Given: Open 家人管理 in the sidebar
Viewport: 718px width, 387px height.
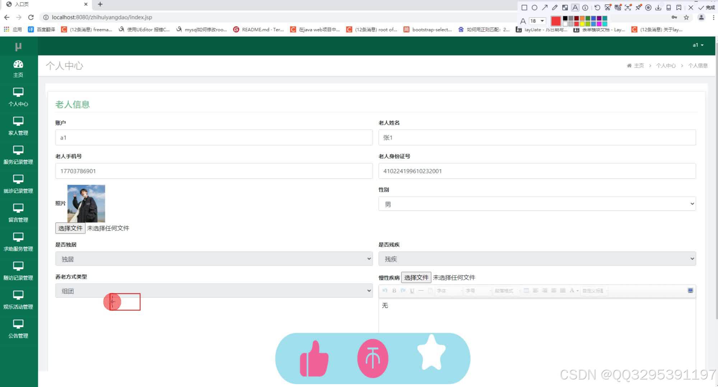Looking at the screenshot, I should coord(18,126).
